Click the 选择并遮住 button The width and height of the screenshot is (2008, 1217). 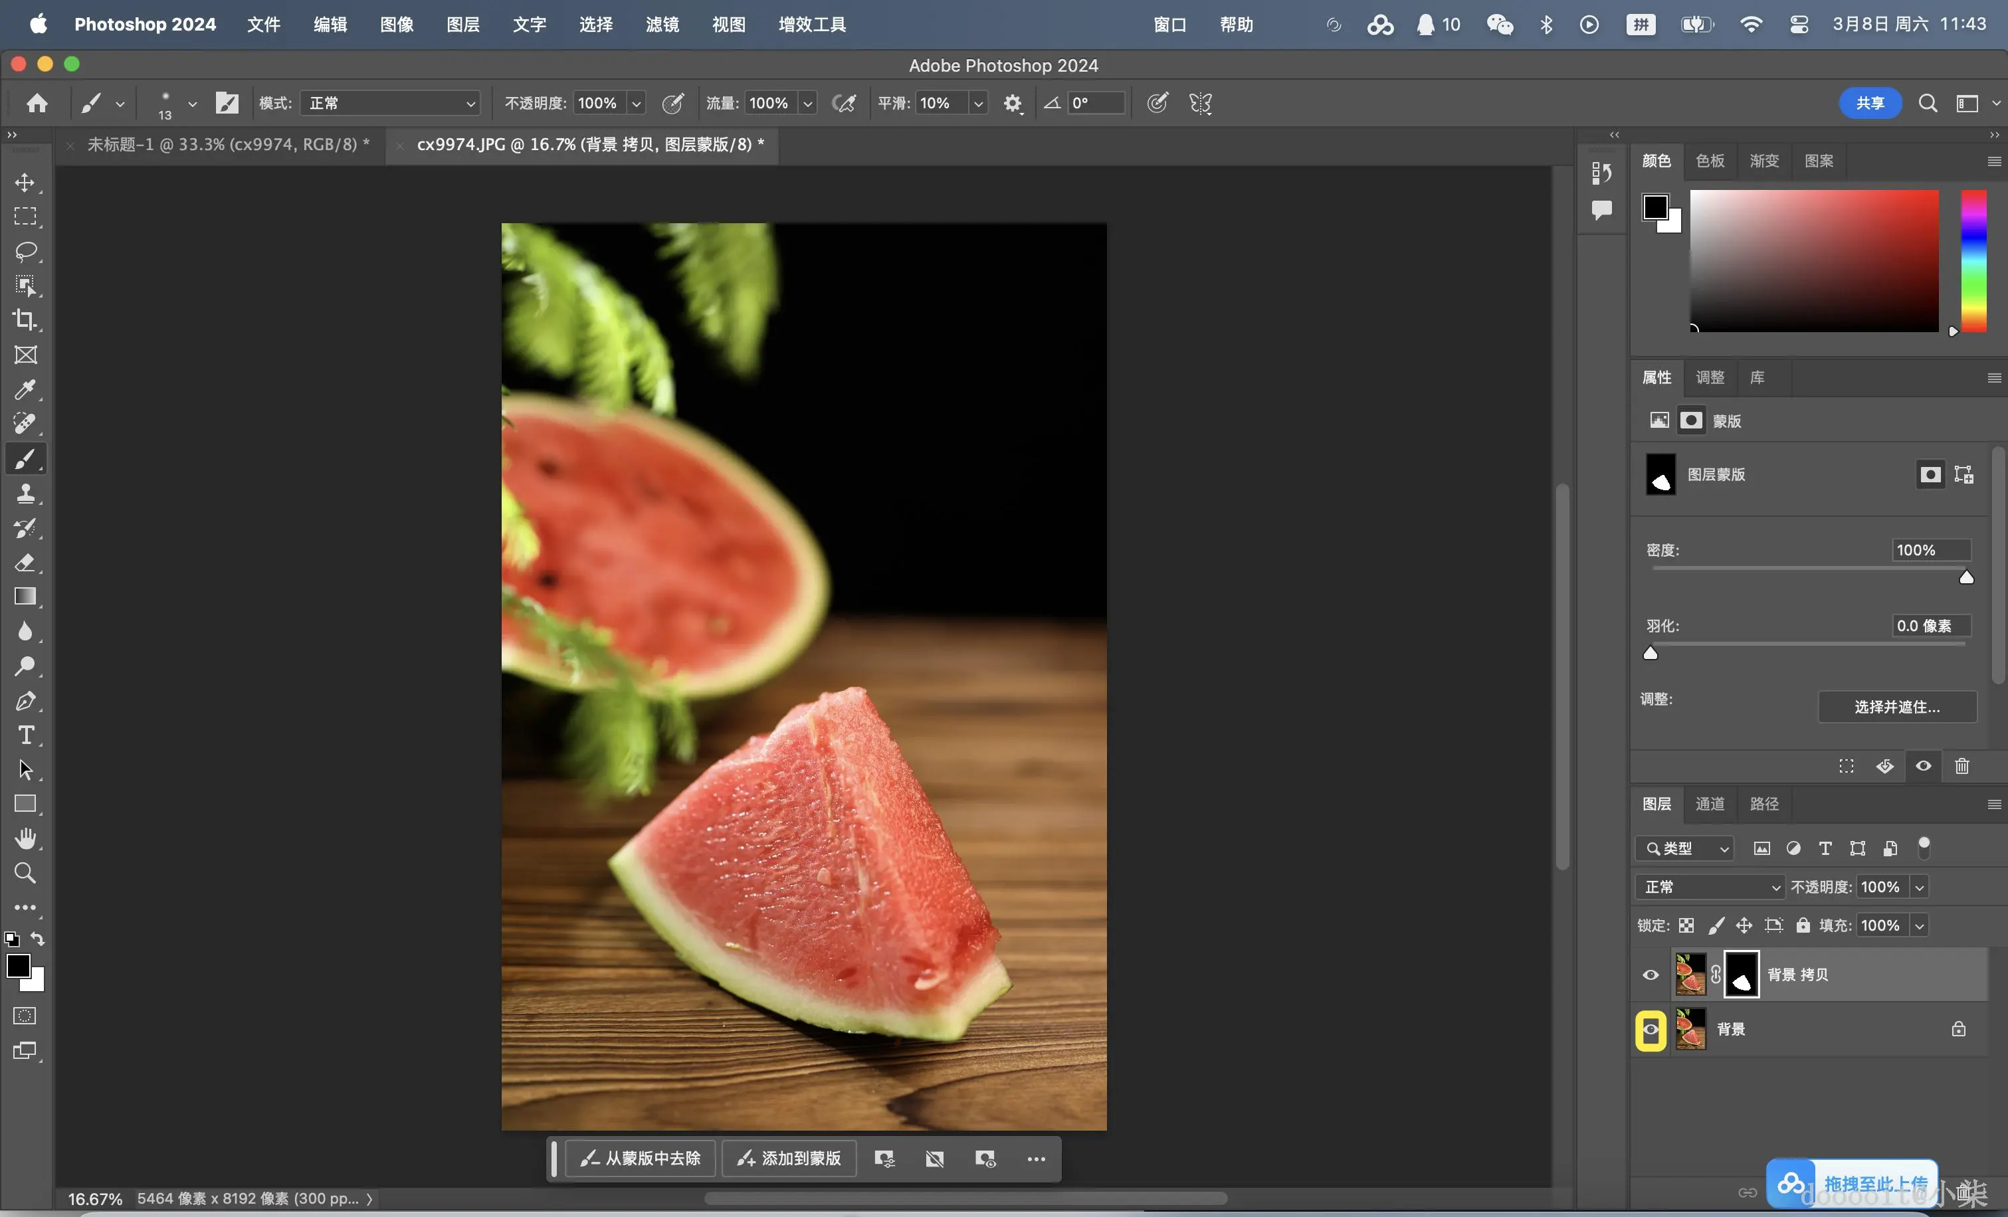coord(1896,707)
